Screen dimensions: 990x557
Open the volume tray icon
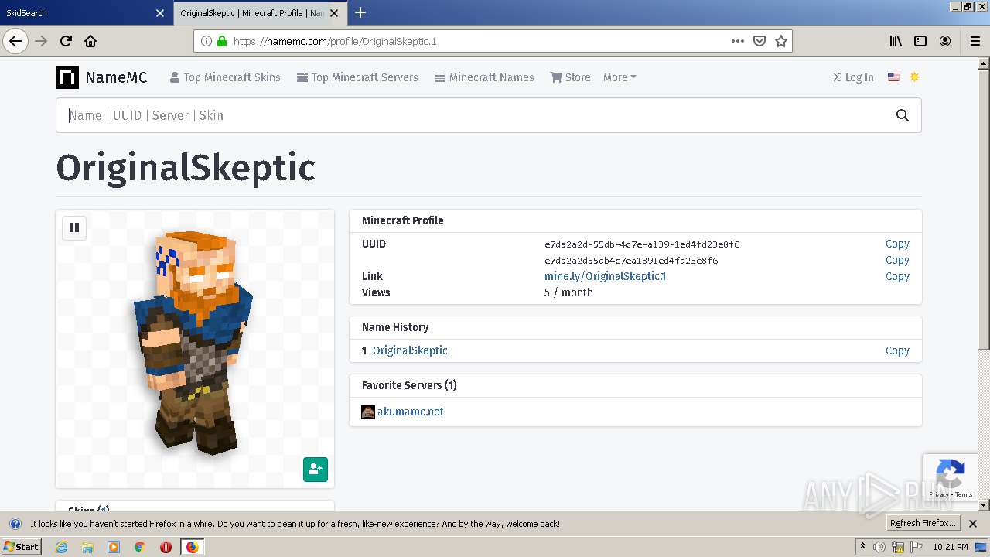[x=880, y=547]
